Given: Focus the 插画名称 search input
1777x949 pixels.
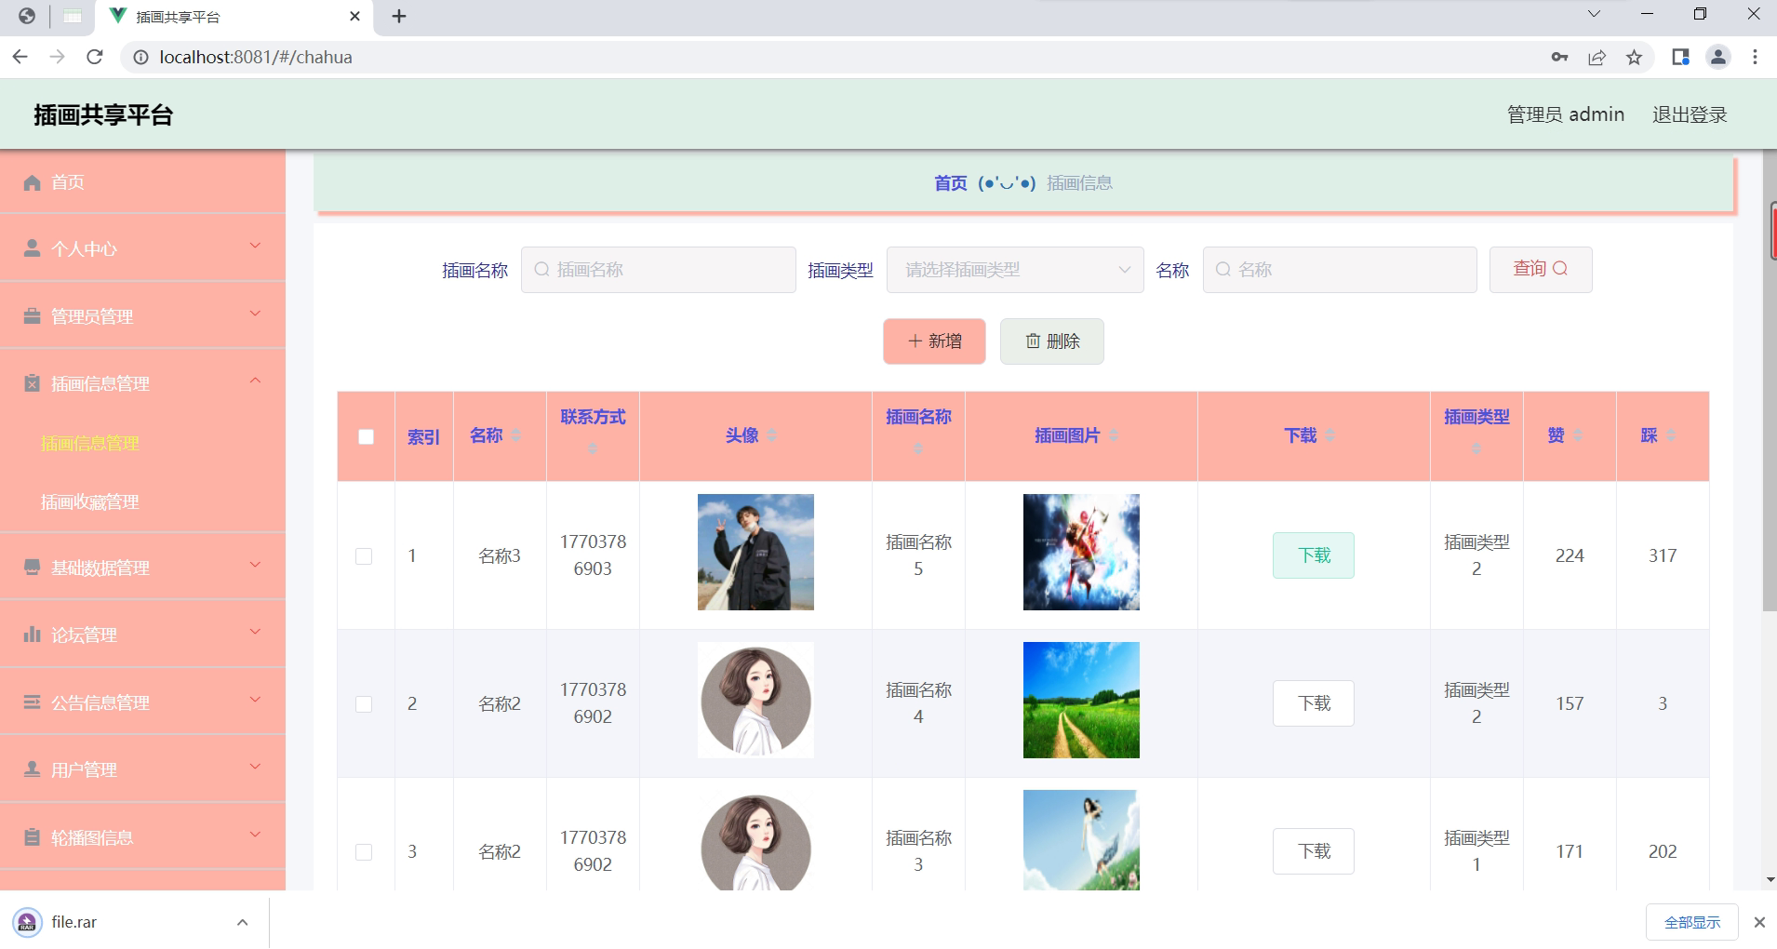Looking at the screenshot, I should pos(659,270).
